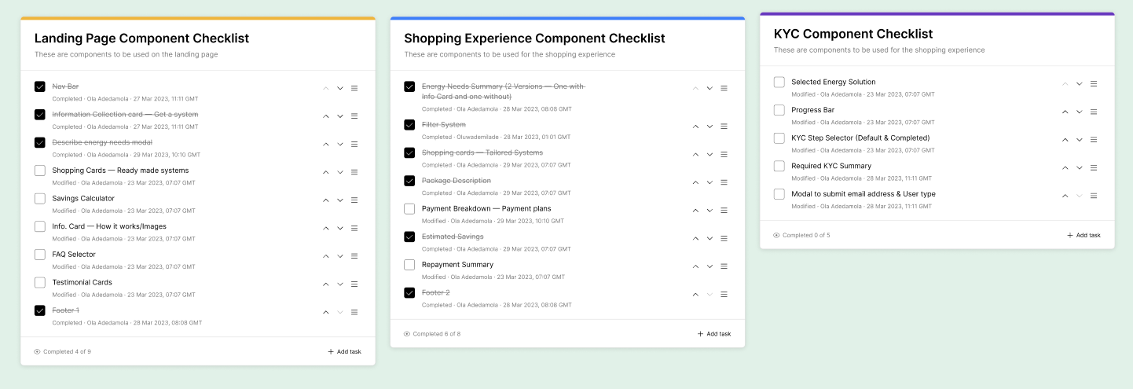Screen dimensions: 1133x389
Task: Click the eye icon beside Completed 4 of 9
Action: 37,351
